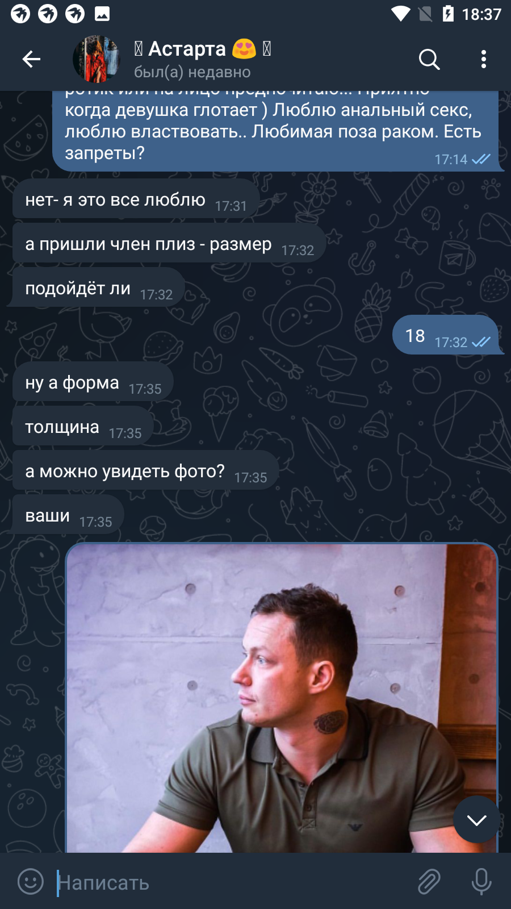Open the emoji picker smiley icon
This screenshot has height=909, width=511.
31,882
